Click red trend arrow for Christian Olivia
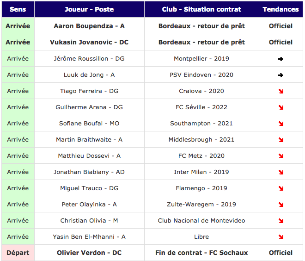 281,221
